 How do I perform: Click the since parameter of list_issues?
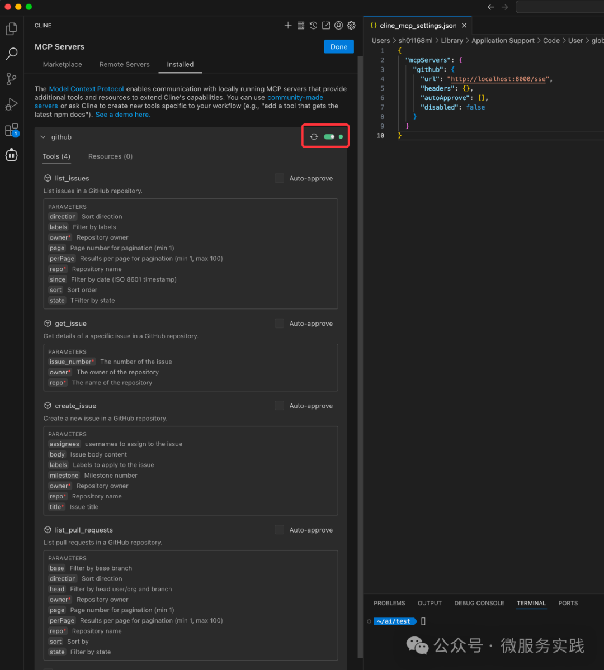click(x=57, y=279)
